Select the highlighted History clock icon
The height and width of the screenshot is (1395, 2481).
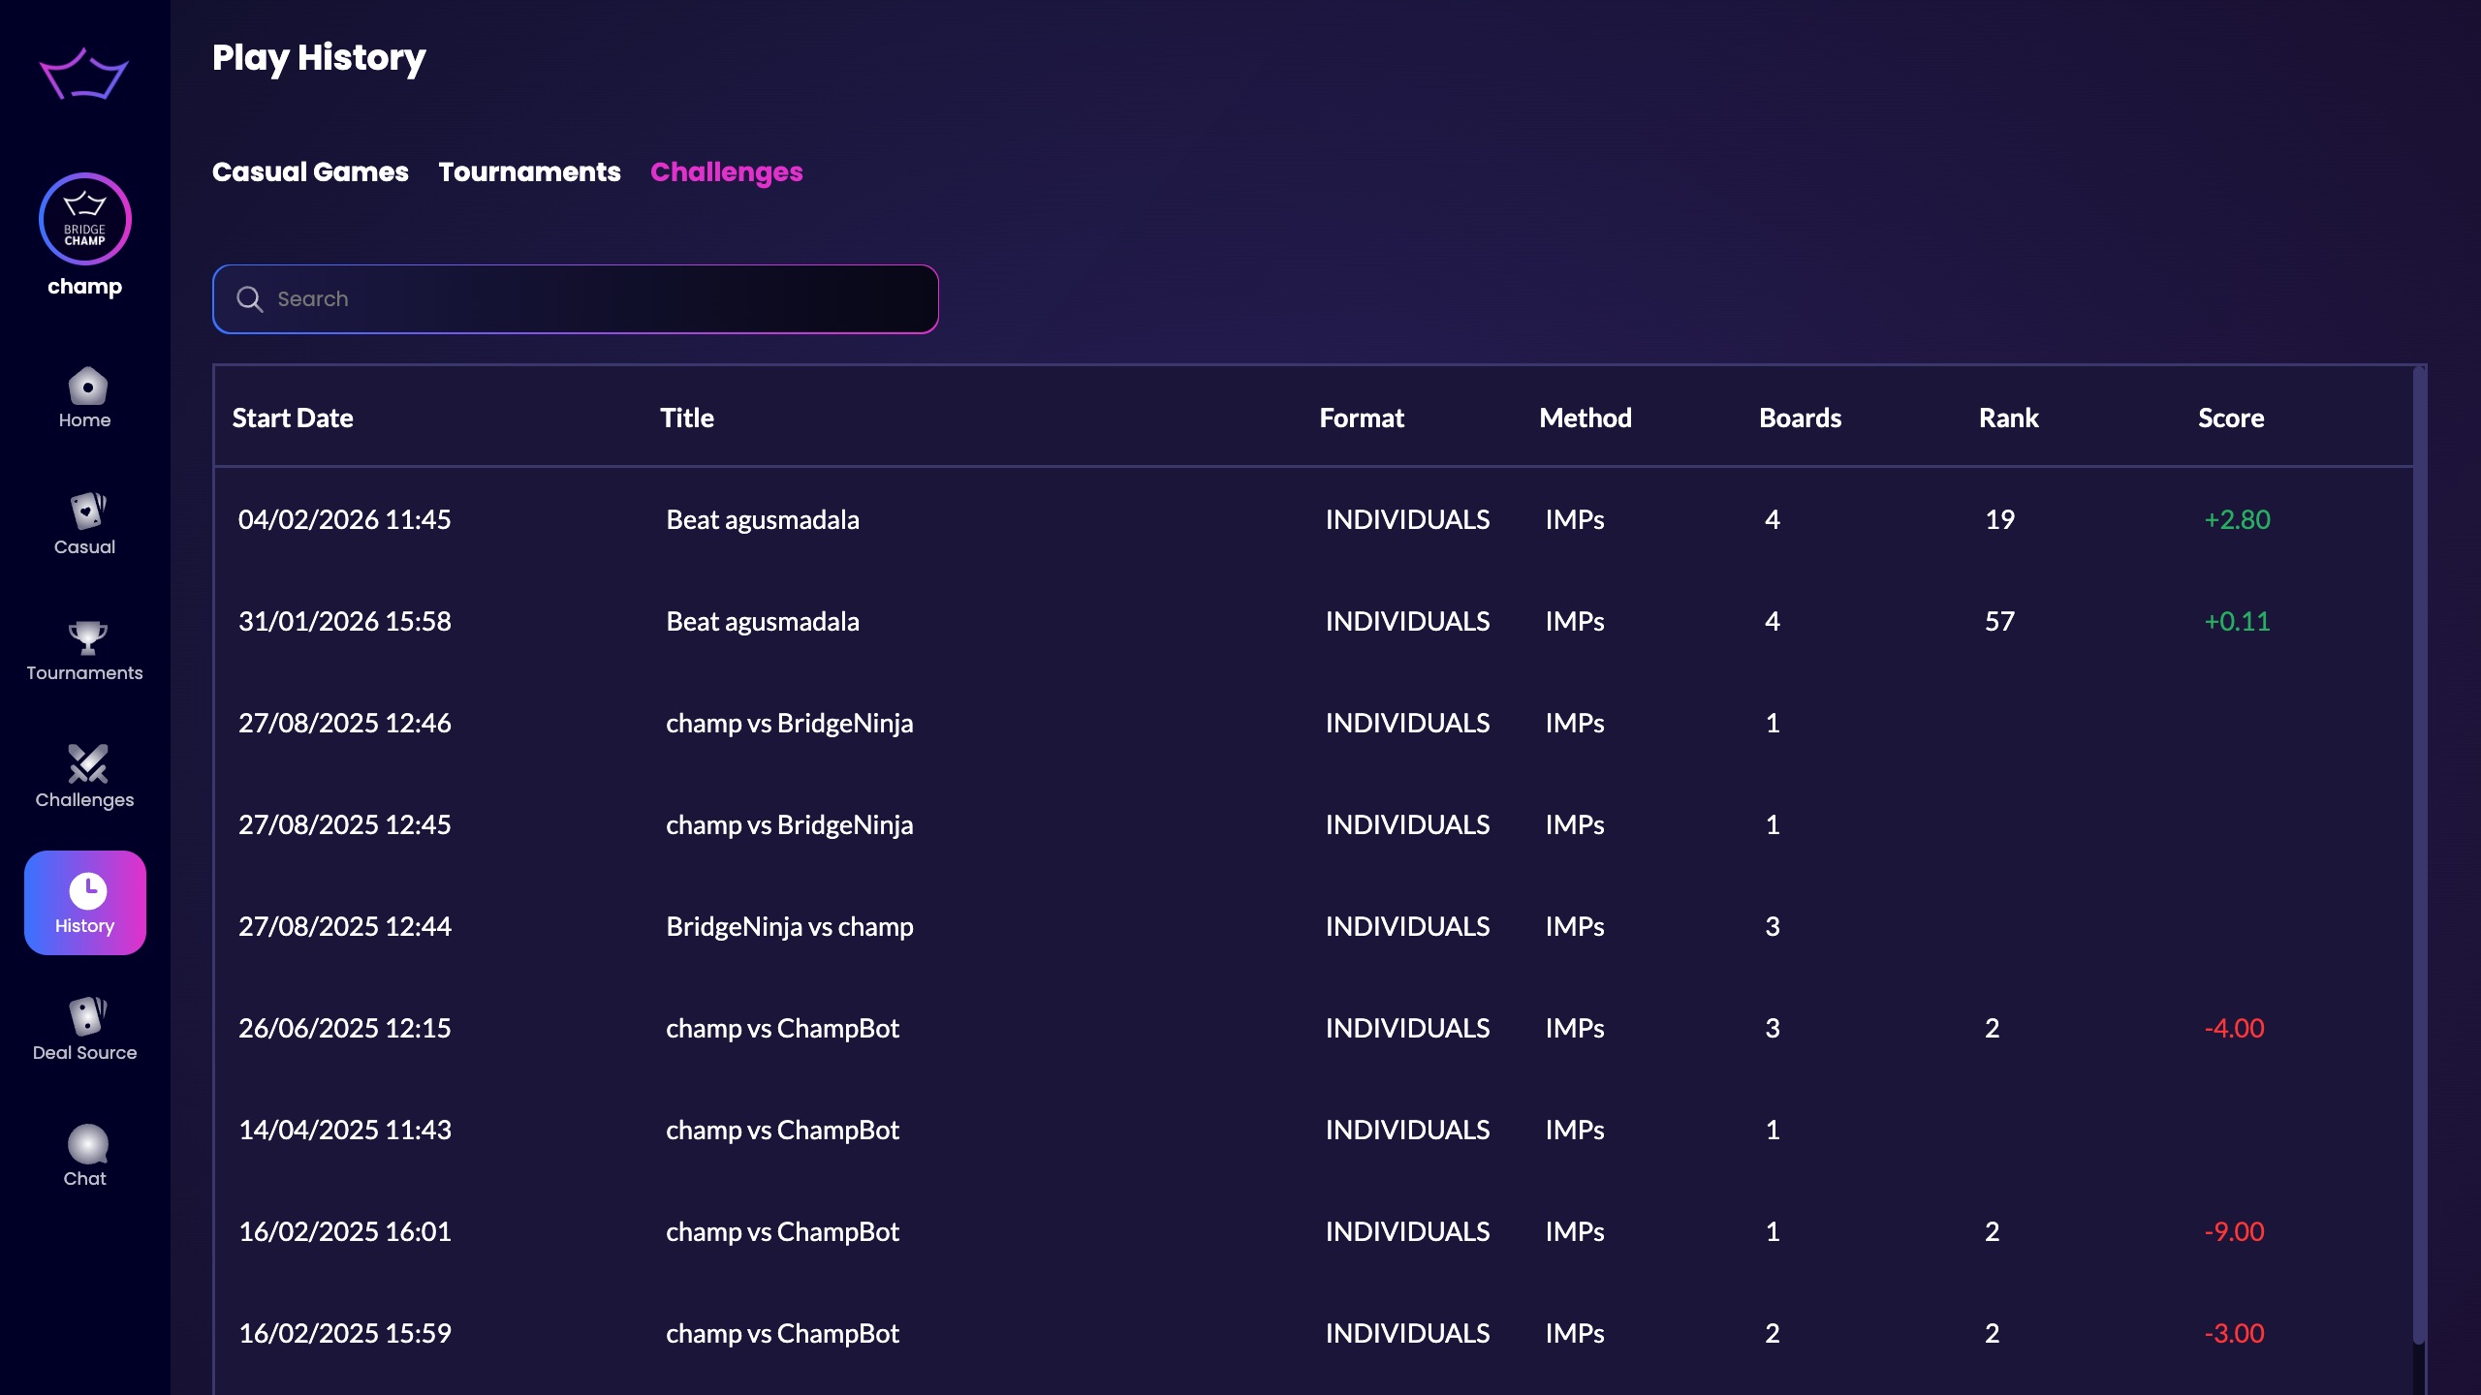[x=85, y=901]
